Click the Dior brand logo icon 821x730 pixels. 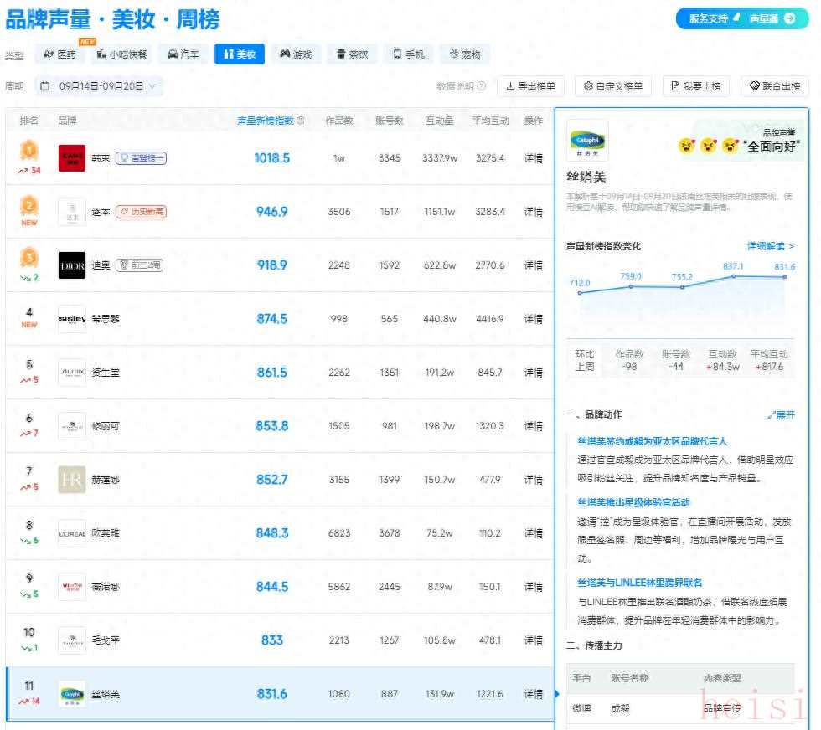pyautogui.click(x=72, y=265)
